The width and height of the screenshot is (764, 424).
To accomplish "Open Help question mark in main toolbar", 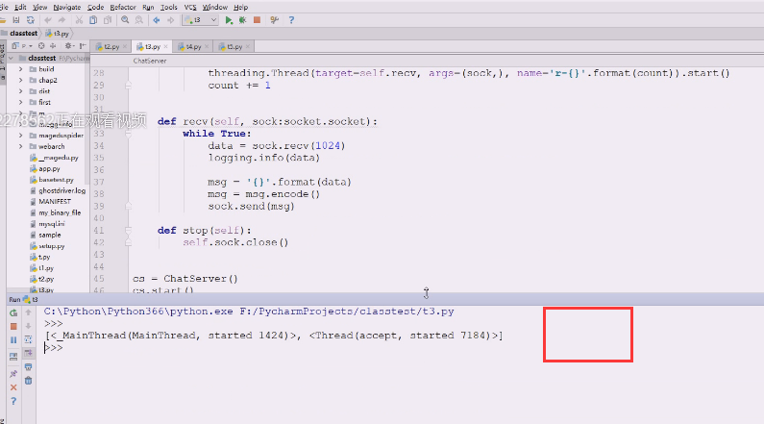I will click(291, 20).
